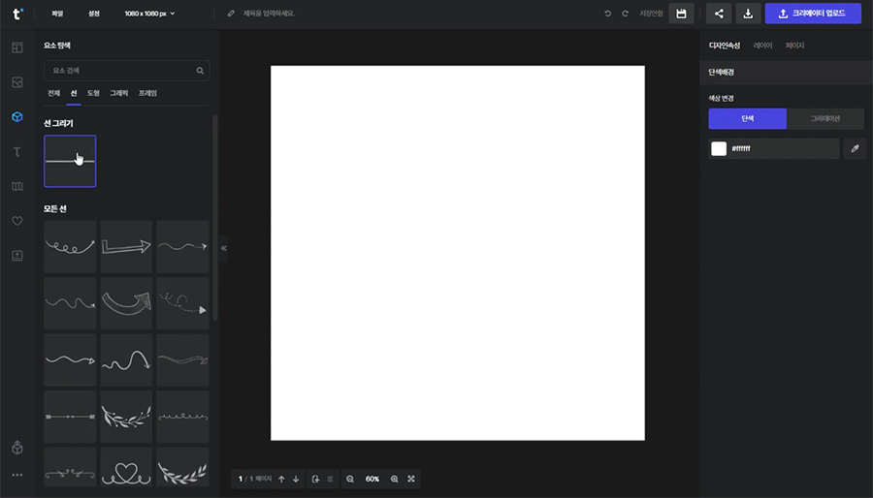
Task: Open the 설정 menu
Action: coord(94,14)
